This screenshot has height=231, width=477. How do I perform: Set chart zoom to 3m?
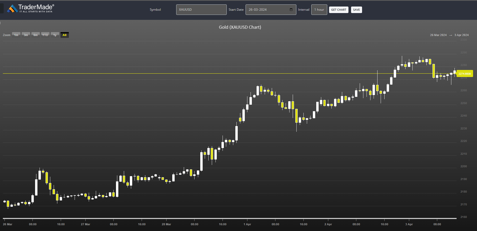(26, 35)
